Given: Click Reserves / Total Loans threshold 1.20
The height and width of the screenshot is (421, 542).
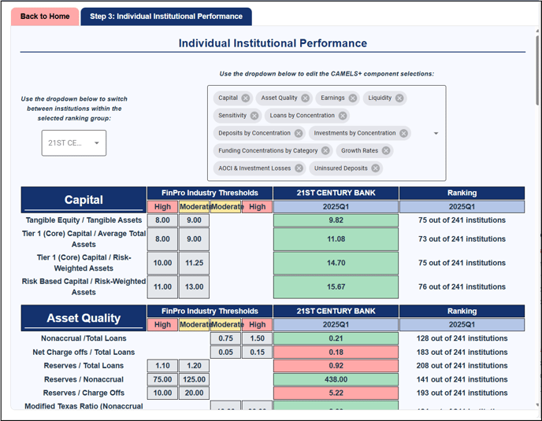Looking at the screenshot, I should click(195, 366).
